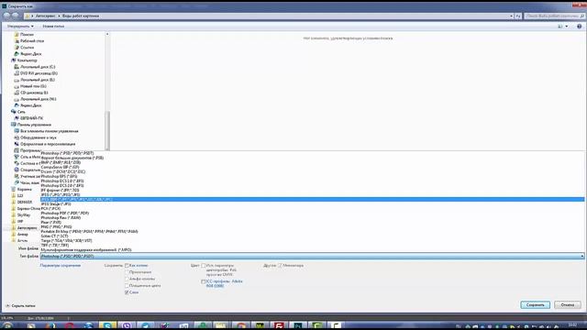This screenshot has width=587, height=330.
Task: Click the Панель управления icon in tree
Action: click(x=14, y=125)
